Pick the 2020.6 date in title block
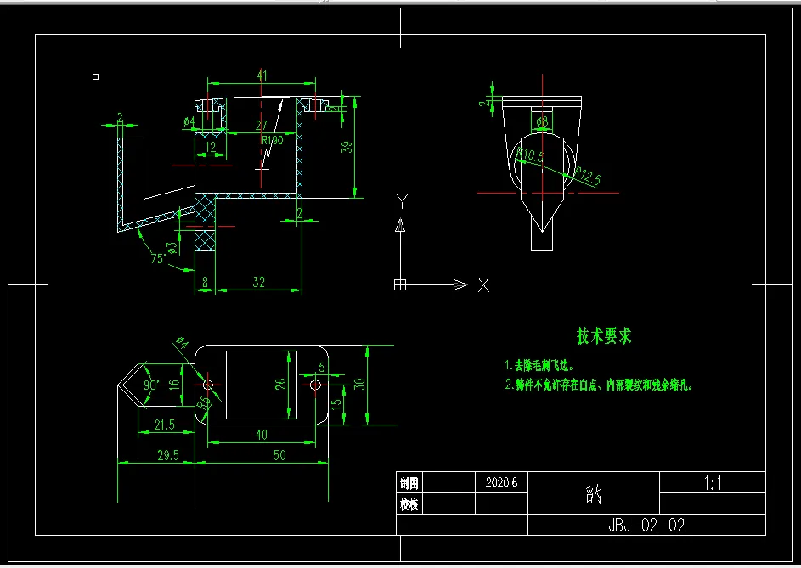The width and height of the screenshot is (801, 568). pyautogui.click(x=501, y=483)
